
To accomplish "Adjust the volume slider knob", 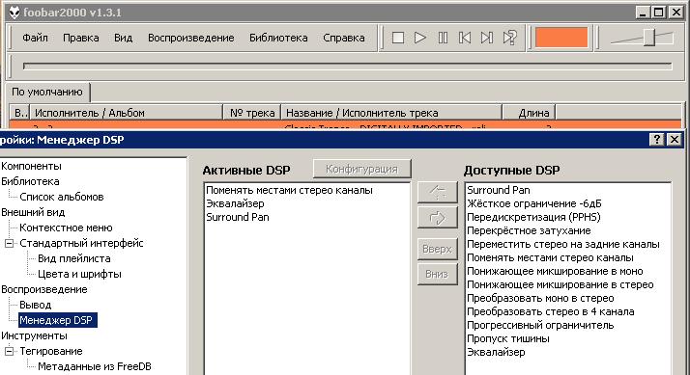I will click(x=649, y=38).
